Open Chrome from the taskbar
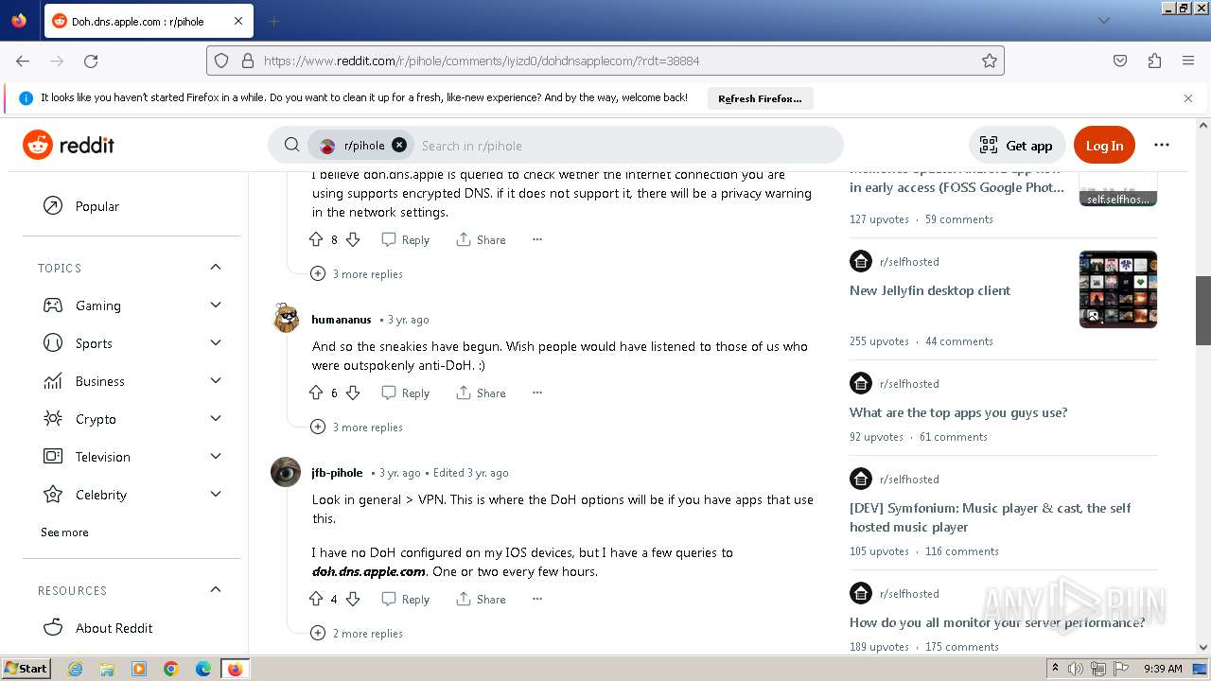 tap(171, 669)
